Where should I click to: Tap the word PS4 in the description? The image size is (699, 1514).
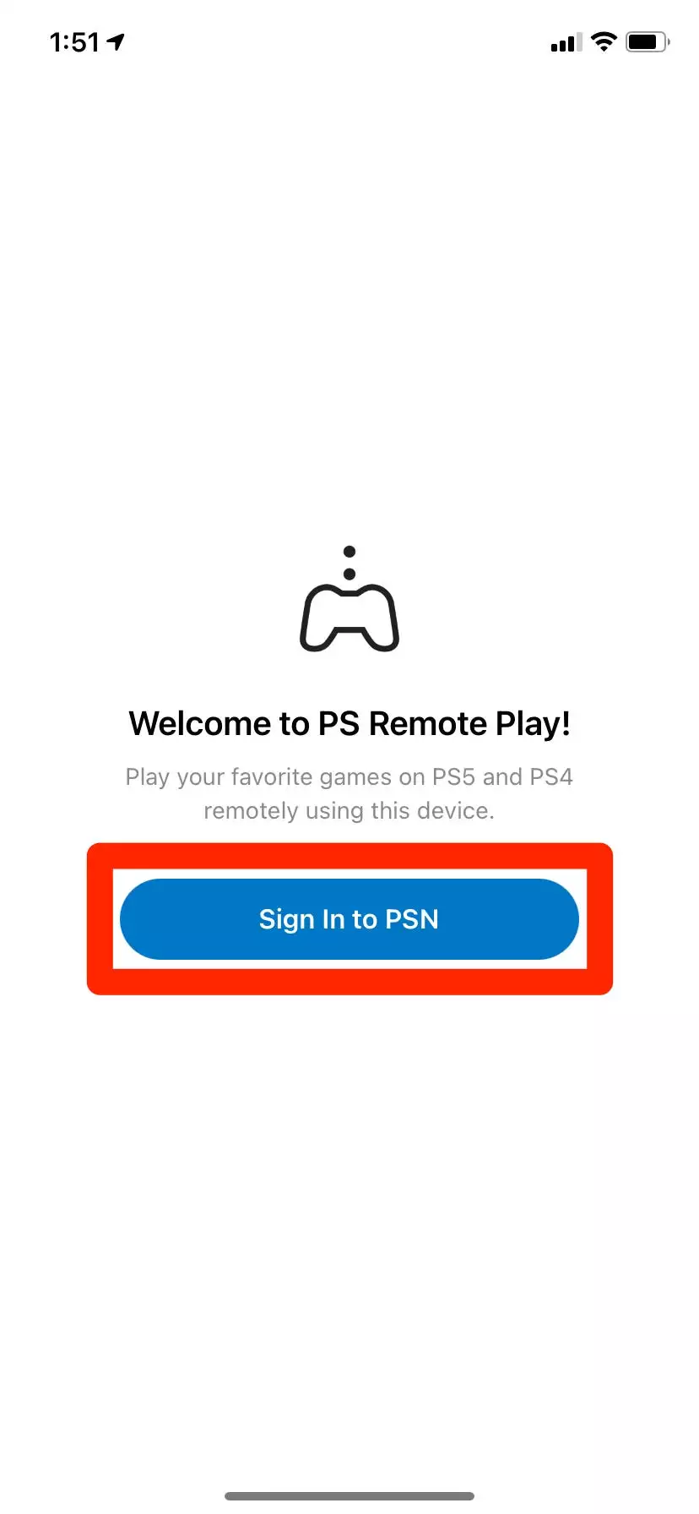click(551, 776)
